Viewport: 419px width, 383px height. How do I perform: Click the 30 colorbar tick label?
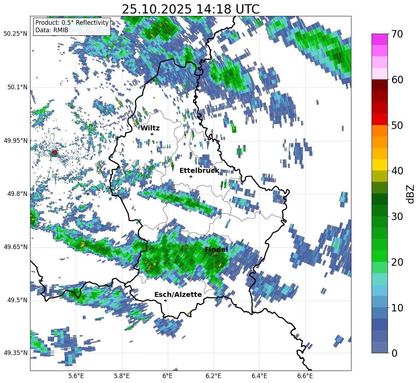tap(397, 216)
